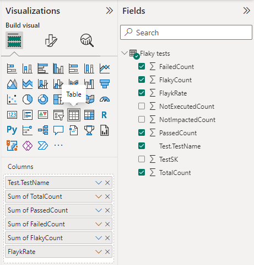Remove Test.TestName from Columns

[107, 183]
